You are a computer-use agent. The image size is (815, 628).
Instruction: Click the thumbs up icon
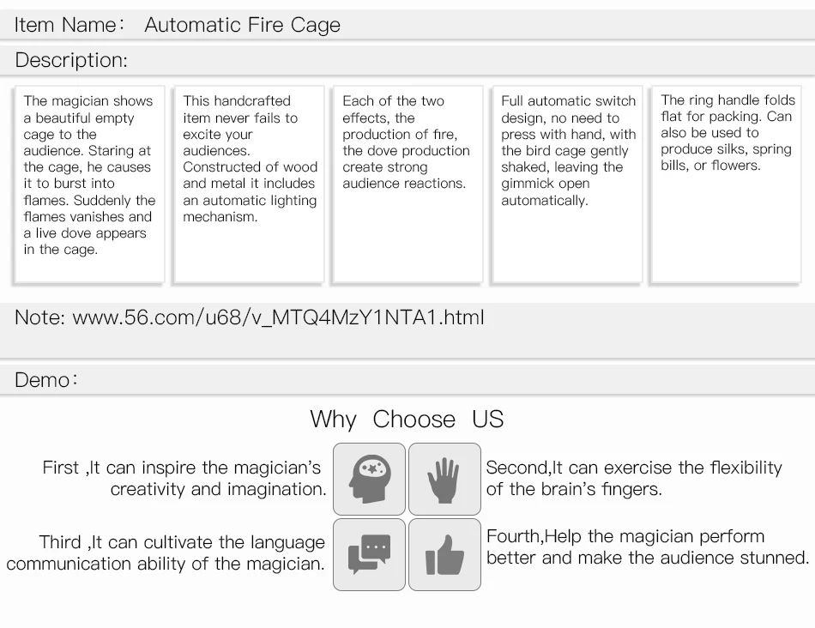tap(444, 555)
